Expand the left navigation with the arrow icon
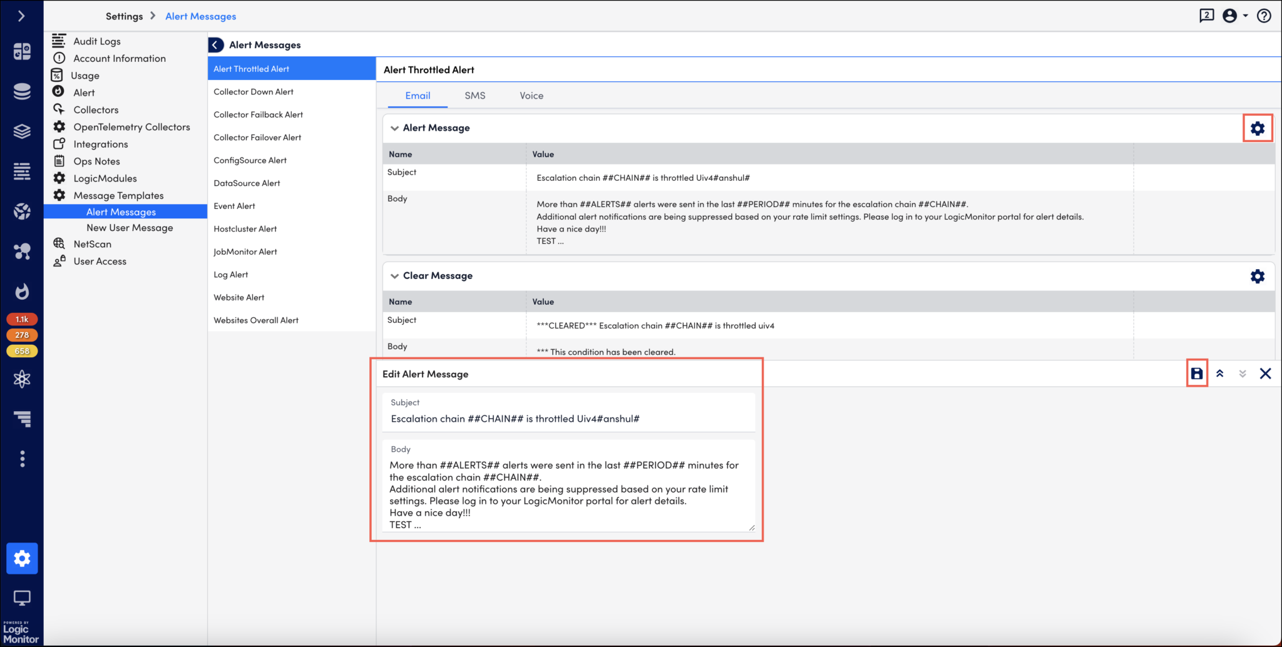Image resolution: width=1282 pixels, height=647 pixels. 22,16
